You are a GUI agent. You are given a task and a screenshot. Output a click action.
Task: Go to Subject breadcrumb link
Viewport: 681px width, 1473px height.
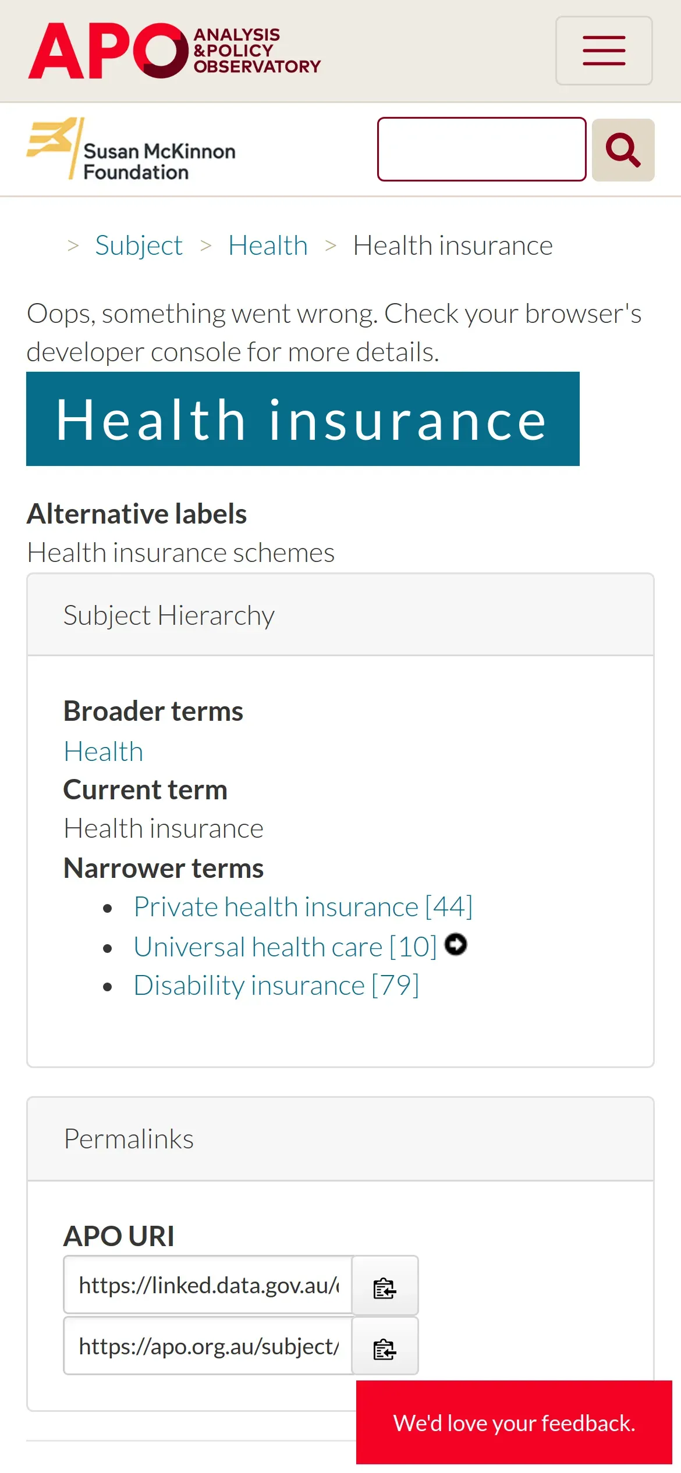[x=139, y=245]
